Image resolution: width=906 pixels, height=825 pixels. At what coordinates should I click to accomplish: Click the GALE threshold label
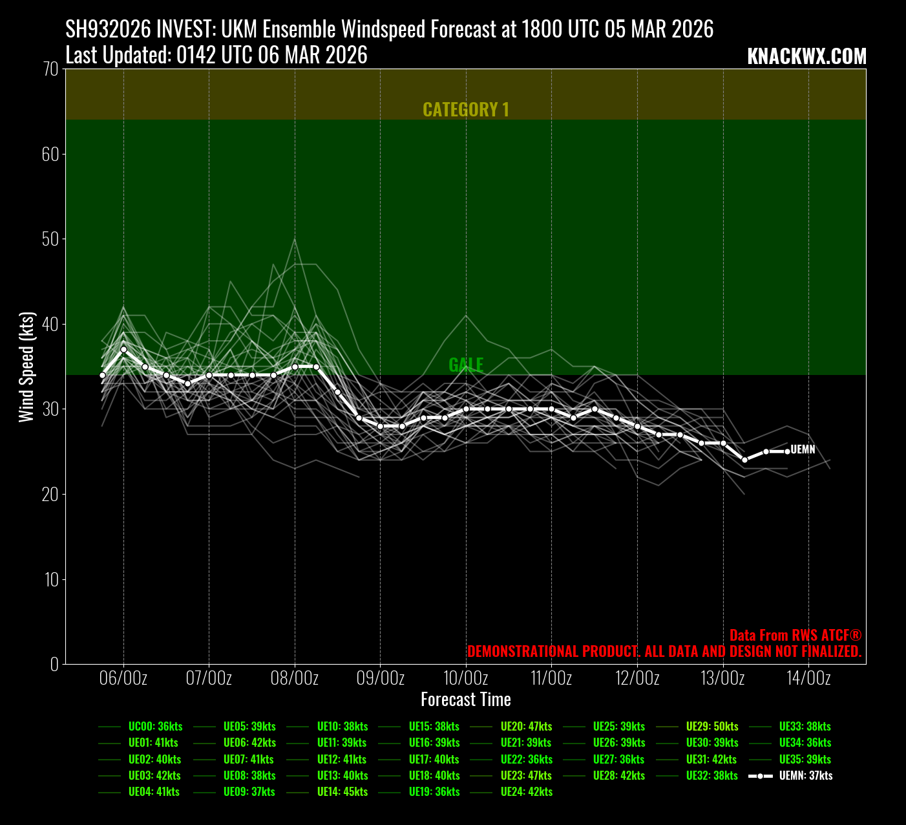465,365
